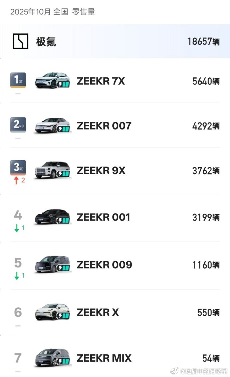Image resolution: width=230 pixels, height=377 pixels.
Task: Click the red up-arrow beside rank 3
Action: (x=17, y=180)
